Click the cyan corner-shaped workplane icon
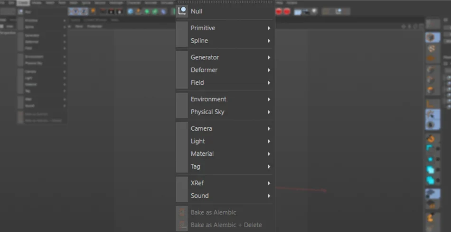451x232 pixels. [x=430, y=148]
